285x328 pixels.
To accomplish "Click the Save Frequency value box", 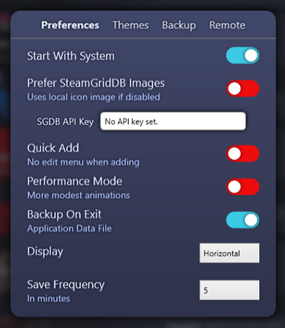I will coord(229,290).
